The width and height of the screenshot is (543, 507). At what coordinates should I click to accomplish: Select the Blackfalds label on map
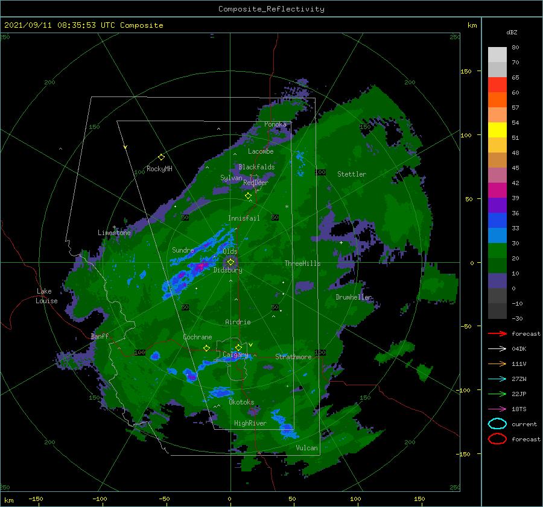point(256,167)
